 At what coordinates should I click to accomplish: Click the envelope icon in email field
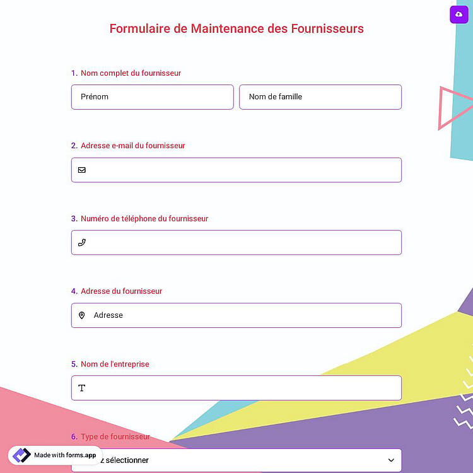82,170
